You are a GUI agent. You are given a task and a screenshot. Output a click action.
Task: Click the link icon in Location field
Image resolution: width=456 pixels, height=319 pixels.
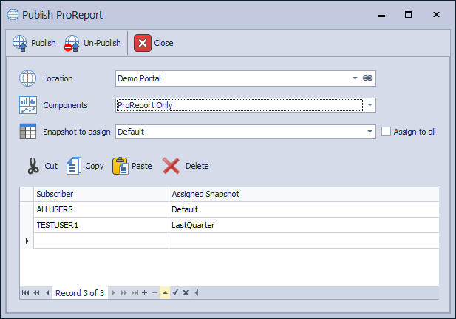click(367, 78)
